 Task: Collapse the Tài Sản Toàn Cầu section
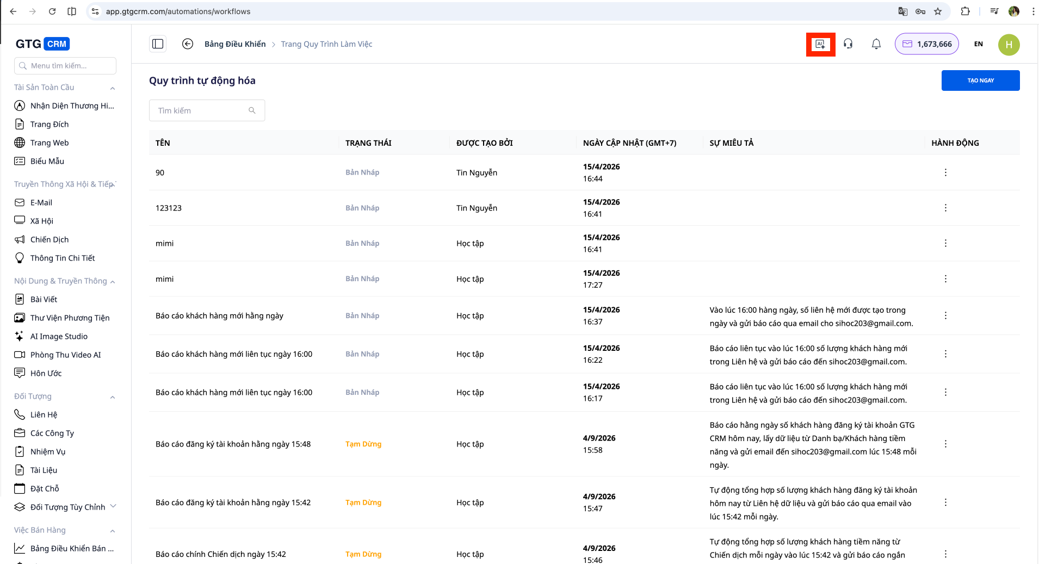[x=113, y=88]
